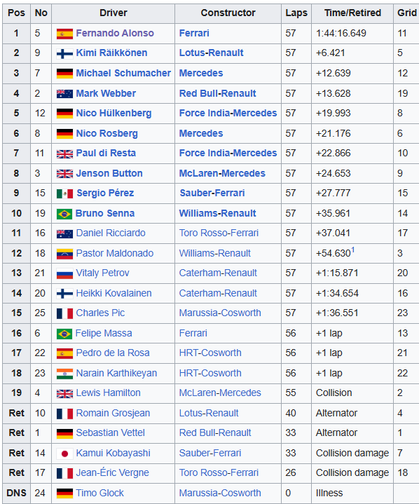The height and width of the screenshot is (504, 419).
Task: Click the Venezuelan flag beside Pastor Maldonado
Action: (x=64, y=254)
